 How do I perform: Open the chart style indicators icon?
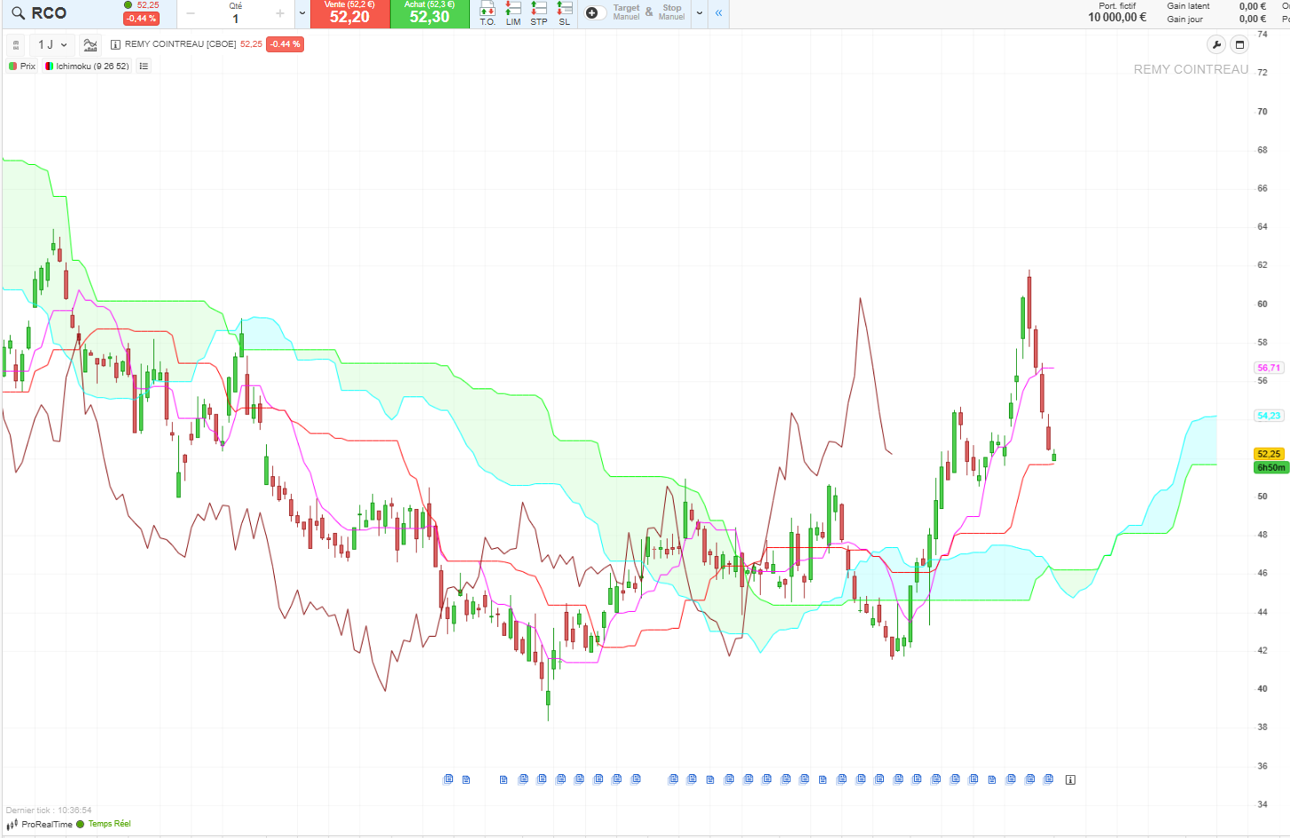(x=90, y=44)
